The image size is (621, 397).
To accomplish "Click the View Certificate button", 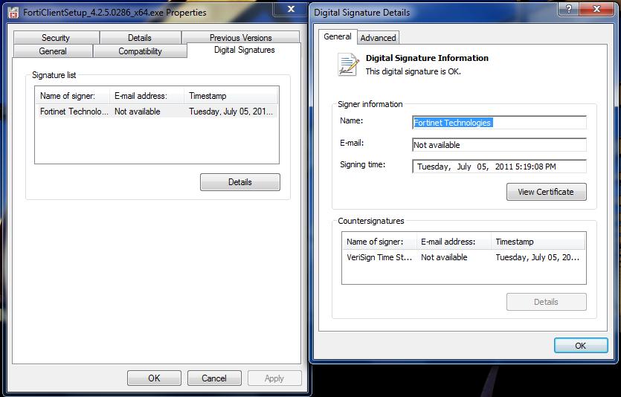I will coord(546,192).
